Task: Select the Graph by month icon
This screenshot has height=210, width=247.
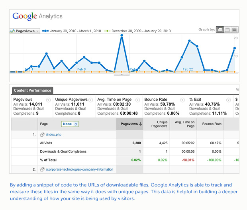Action: (235, 29)
